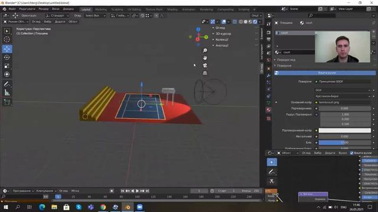Select the node editor Select tool icon
The image size is (378, 212).
[x=272, y=163]
